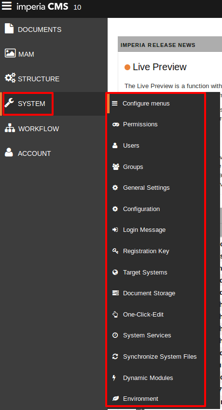Click the Structure gears icon
This screenshot has height=410, width=222.
[x=11, y=77]
